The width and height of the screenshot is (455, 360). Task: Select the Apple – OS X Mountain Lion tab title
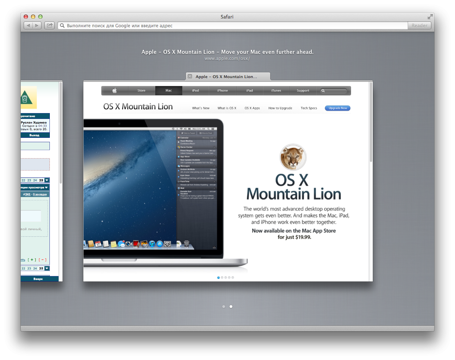(226, 77)
